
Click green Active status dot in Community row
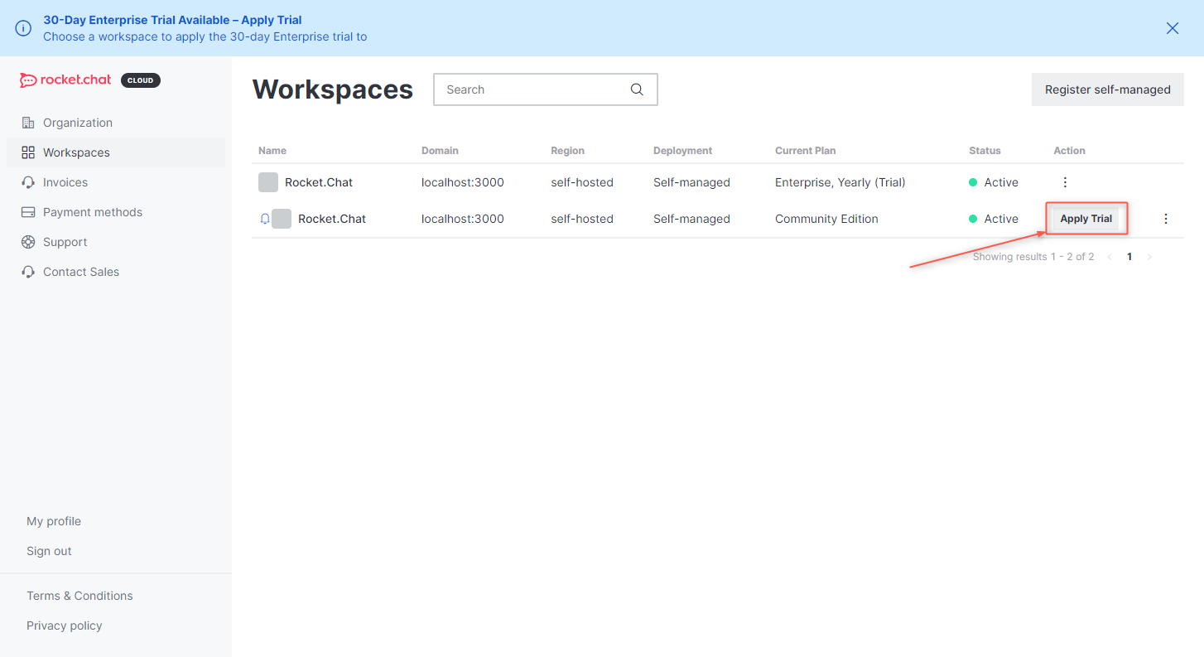pyautogui.click(x=973, y=219)
